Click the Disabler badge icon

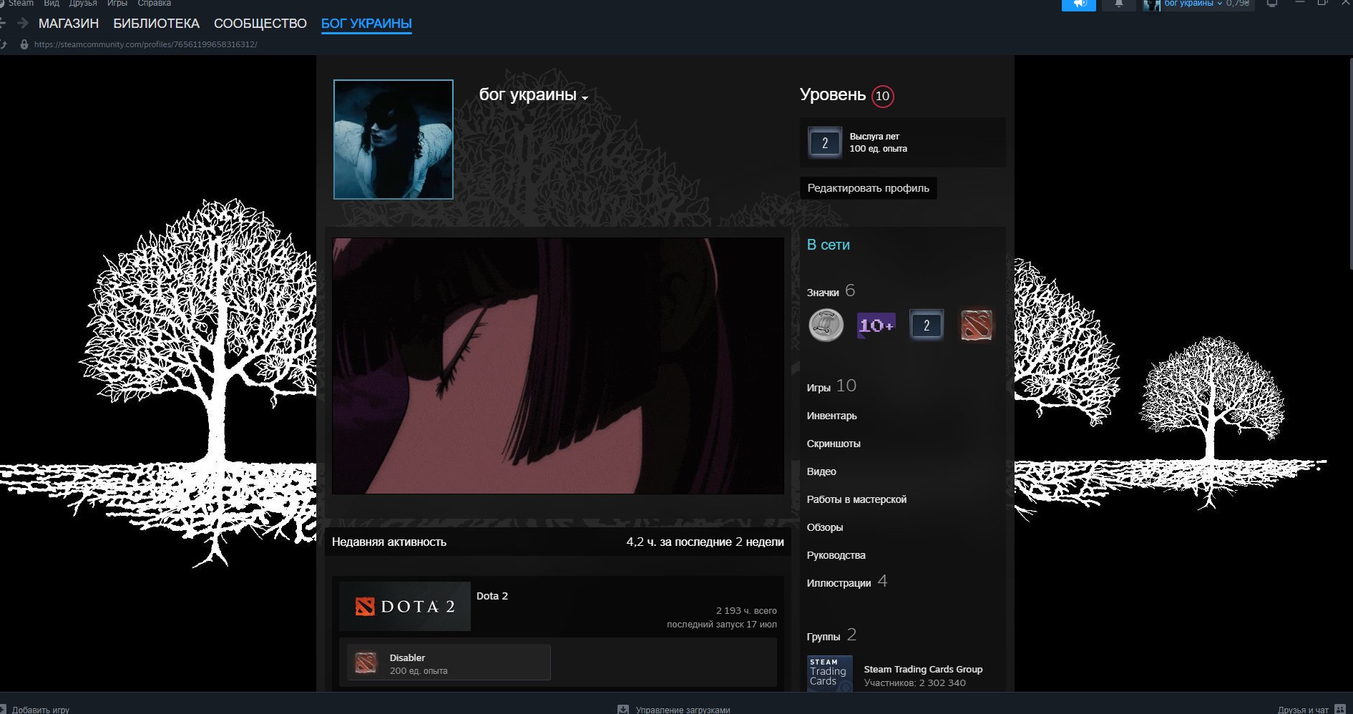click(x=366, y=663)
